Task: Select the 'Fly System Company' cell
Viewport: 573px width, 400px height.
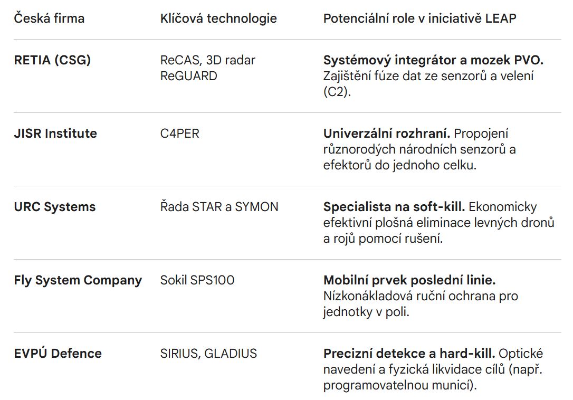Action: click(78, 280)
